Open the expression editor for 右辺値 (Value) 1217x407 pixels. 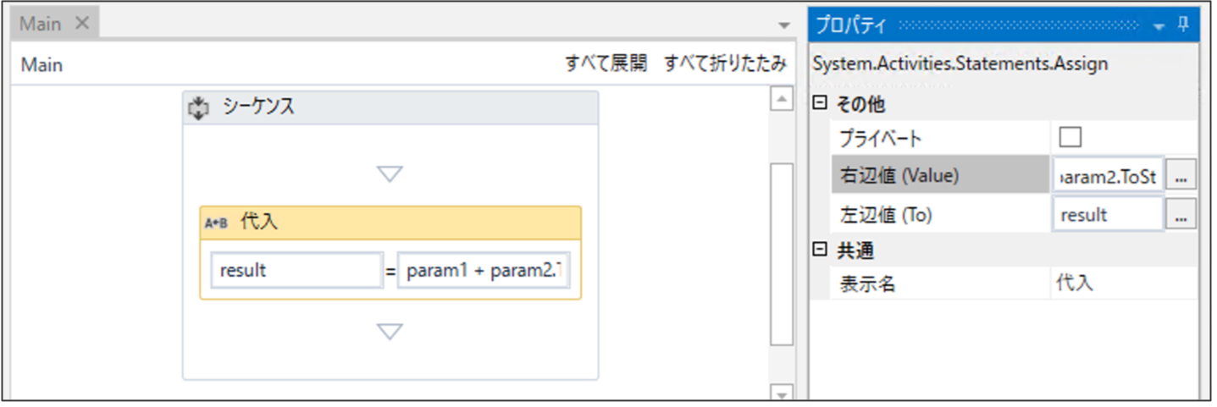coord(1181,176)
